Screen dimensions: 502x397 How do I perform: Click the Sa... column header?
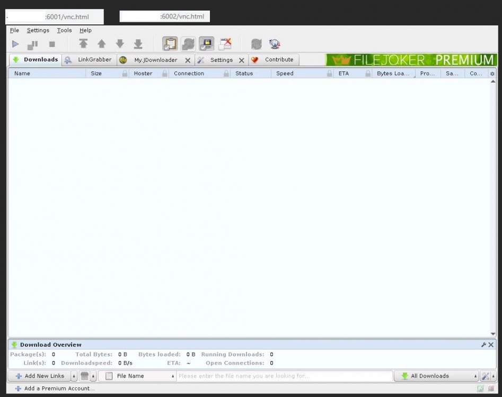(x=452, y=74)
